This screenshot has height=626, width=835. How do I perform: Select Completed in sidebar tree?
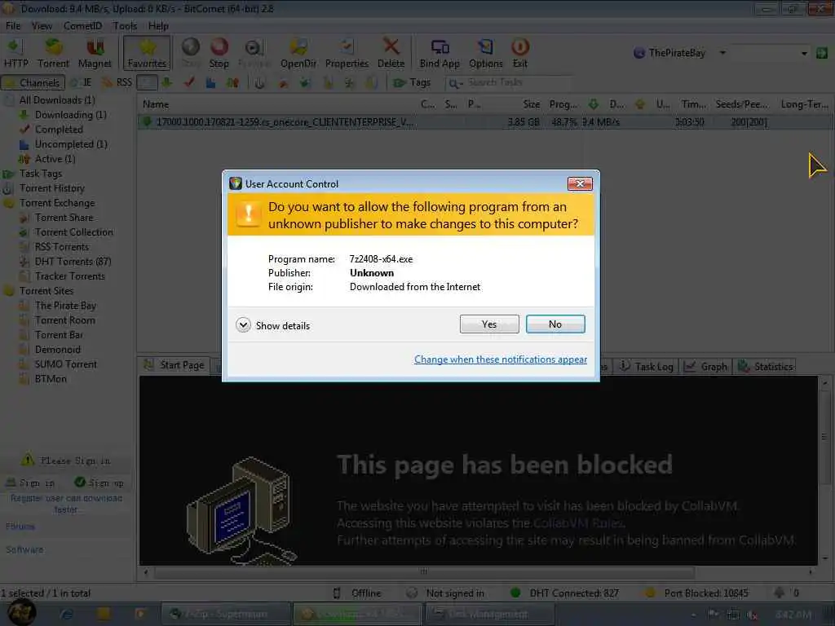point(59,130)
